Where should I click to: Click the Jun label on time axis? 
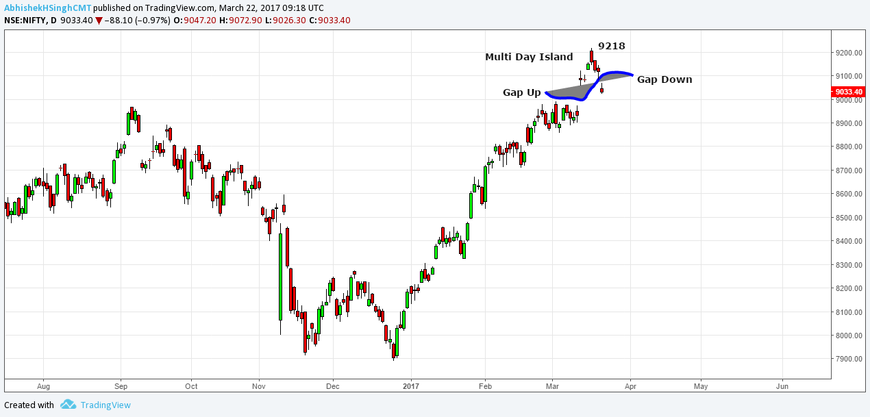pyautogui.click(x=782, y=386)
